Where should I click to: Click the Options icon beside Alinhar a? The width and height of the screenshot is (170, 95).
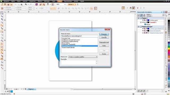pos(78,4)
